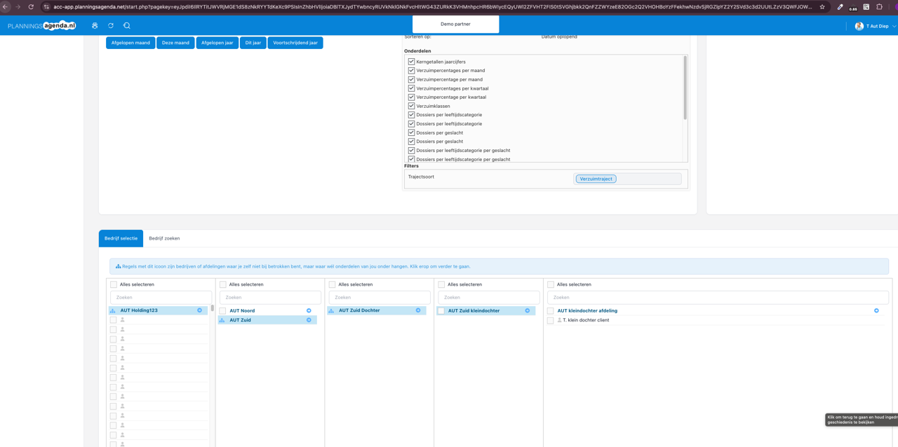This screenshot has width=898, height=447.
Task: Click the arrow icon beside AUT Zuid Dochter
Action: click(418, 310)
